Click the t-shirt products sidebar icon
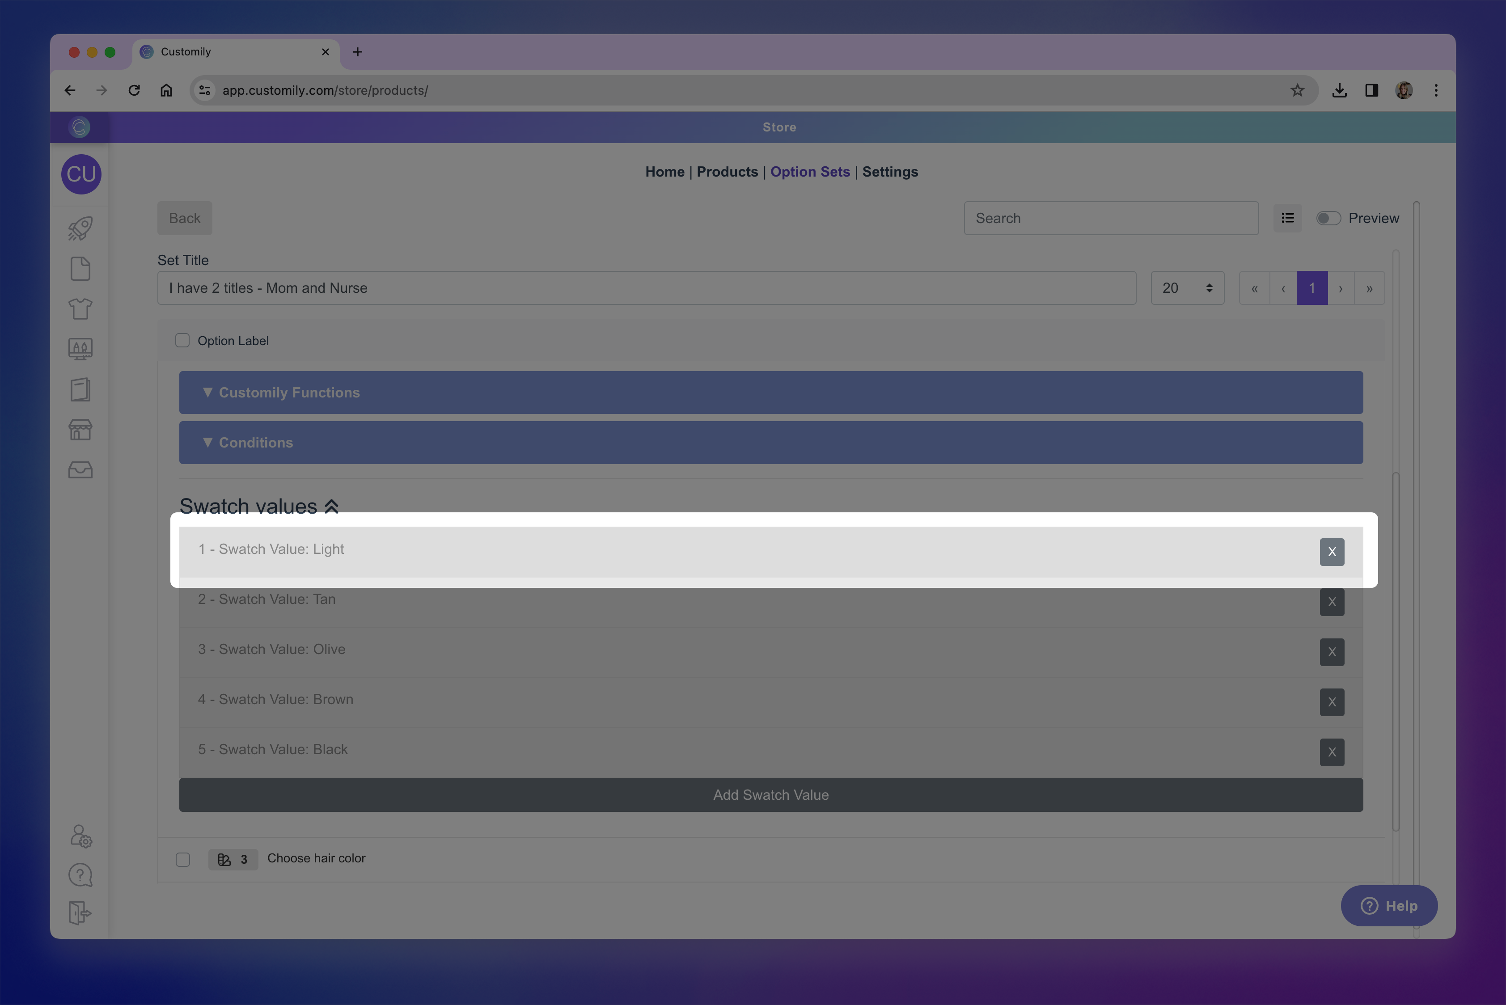The image size is (1506, 1005). [80, 309]
